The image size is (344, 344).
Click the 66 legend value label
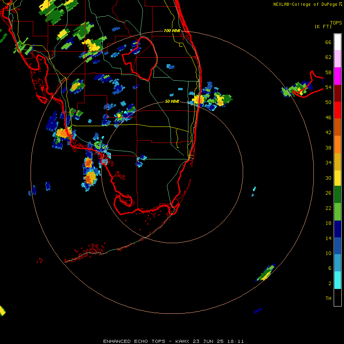(x=328, y=42)
